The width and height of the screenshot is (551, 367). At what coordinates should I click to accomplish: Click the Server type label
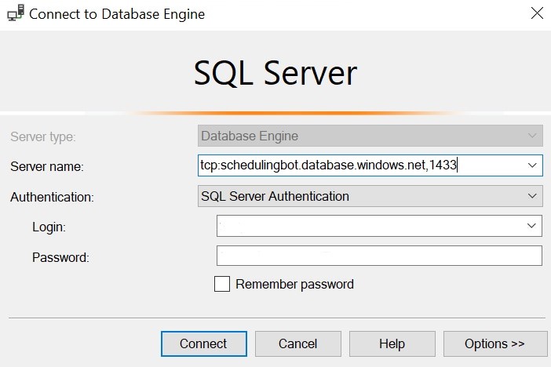click(43, 136)
